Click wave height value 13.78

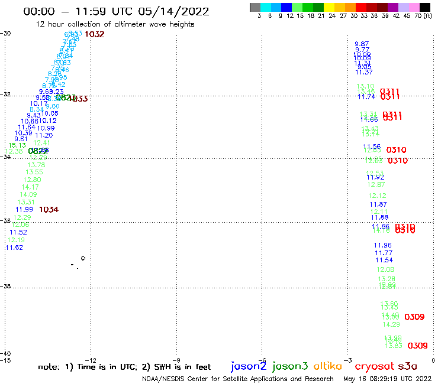click(x=36, y=165)
